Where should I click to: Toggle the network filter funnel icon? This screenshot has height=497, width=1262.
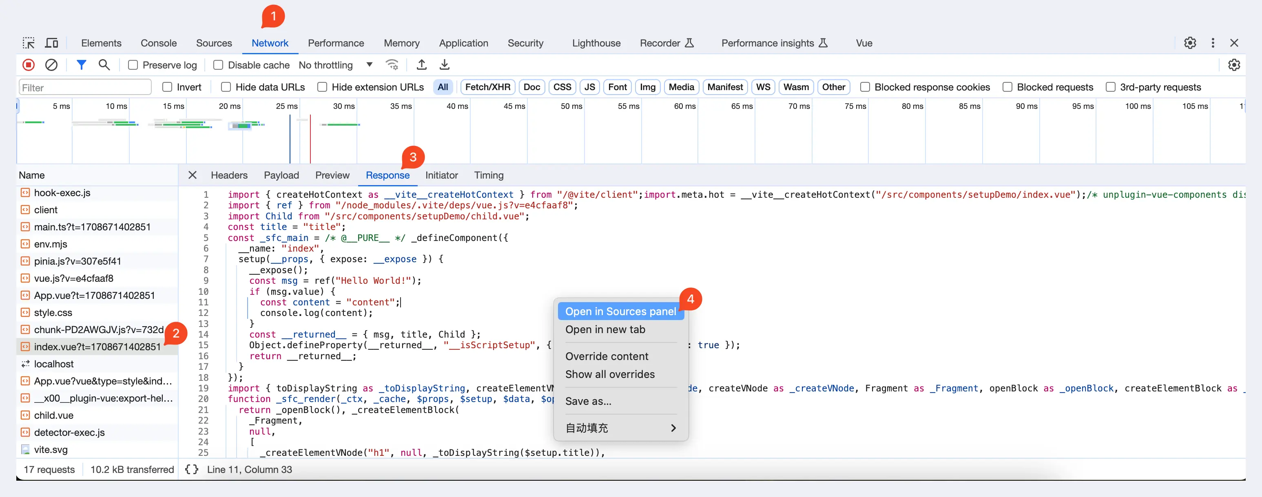coord(81,65)
